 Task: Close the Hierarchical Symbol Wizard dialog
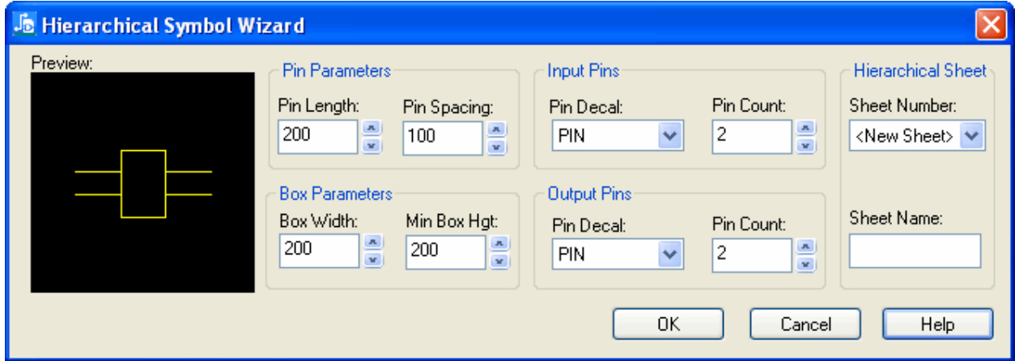[x=990, y=25]
